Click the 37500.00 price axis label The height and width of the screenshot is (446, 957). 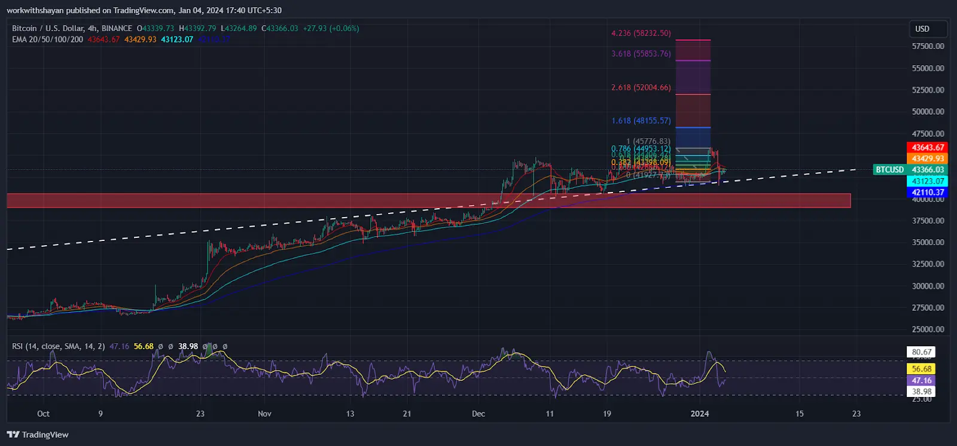(928, 221)
